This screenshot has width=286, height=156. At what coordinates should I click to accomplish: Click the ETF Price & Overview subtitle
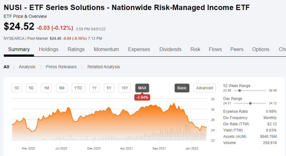click(25, 16)
